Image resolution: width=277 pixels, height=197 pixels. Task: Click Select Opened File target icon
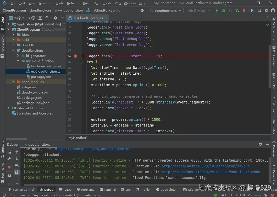[33, 18]
